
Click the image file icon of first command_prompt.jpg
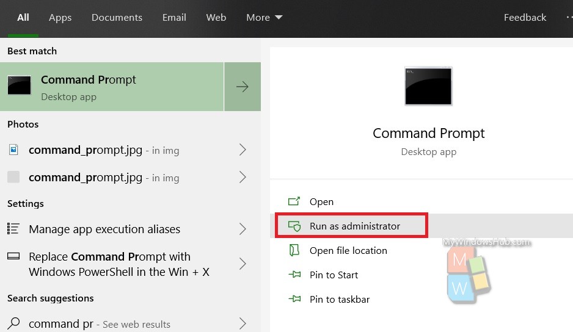pos(13,150)
